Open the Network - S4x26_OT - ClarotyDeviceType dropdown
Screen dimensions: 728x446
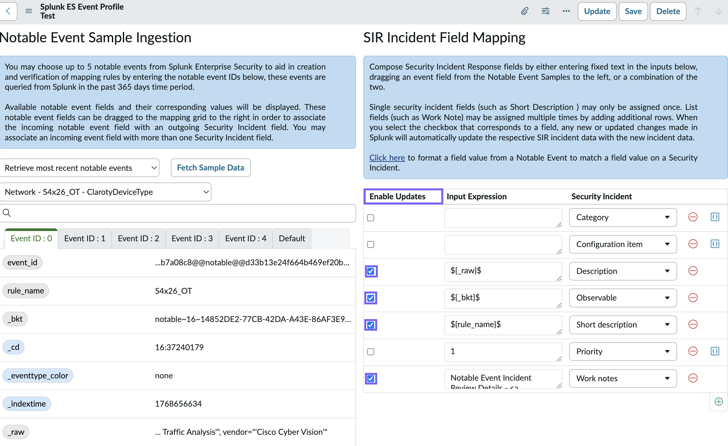(x=106, y=192)
